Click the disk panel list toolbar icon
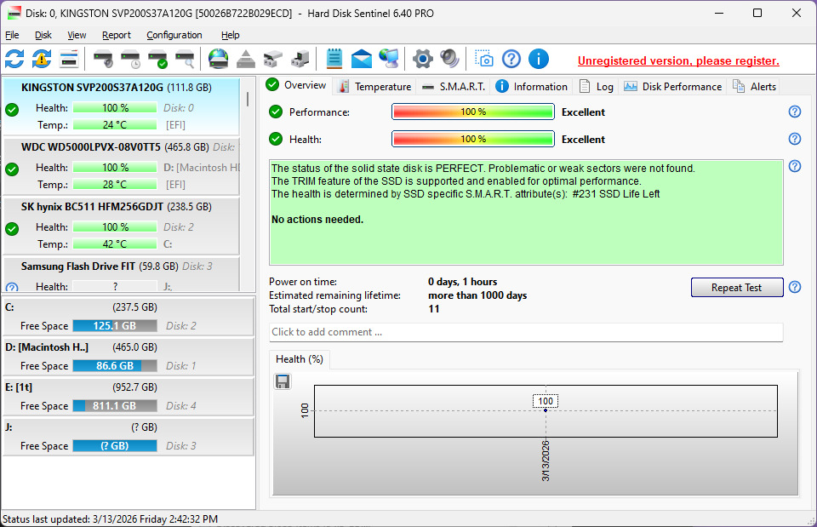 coord(69,59)
